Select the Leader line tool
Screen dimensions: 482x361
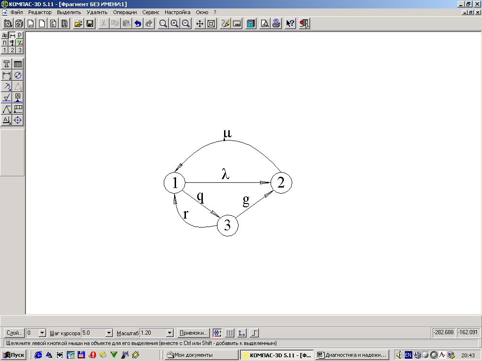coord(7,109)
